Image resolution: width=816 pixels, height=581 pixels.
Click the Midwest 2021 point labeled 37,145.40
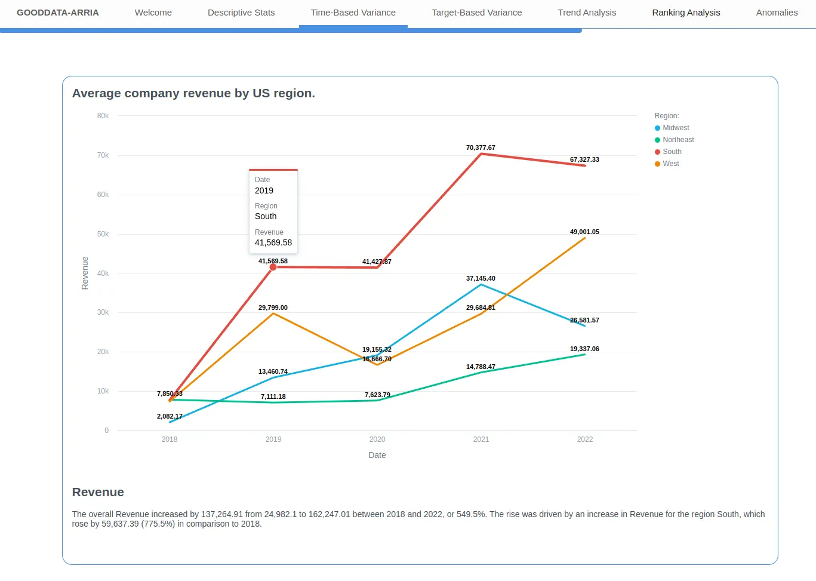481,284
